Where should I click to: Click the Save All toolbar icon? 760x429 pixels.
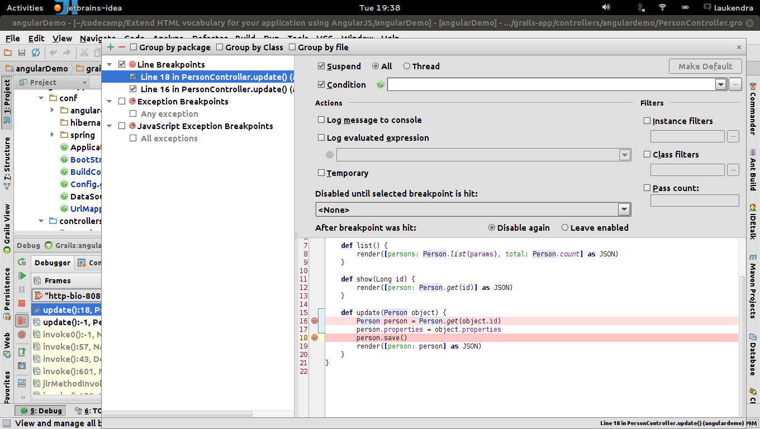(x=22, y=53)
